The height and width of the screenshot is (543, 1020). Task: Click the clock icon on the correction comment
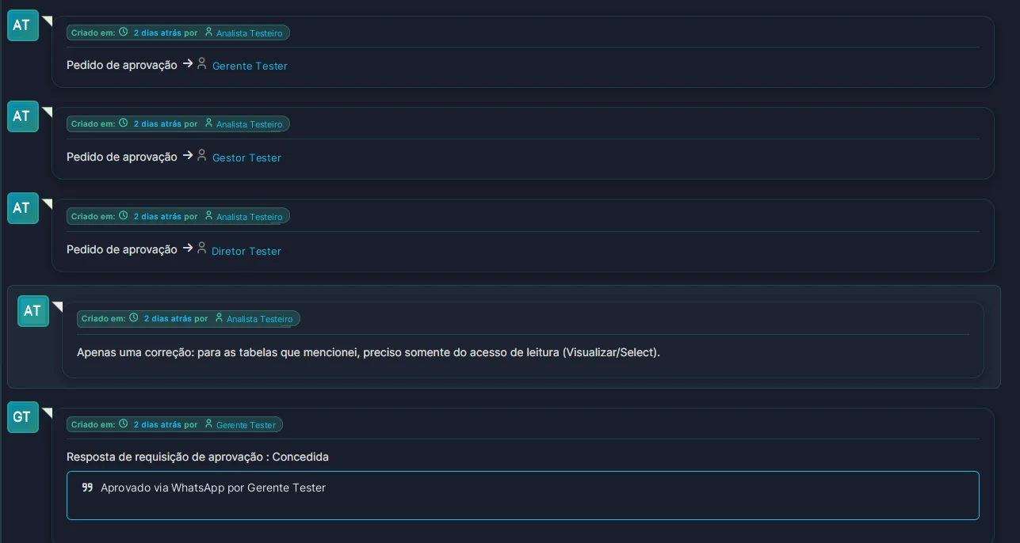[134, 318]
